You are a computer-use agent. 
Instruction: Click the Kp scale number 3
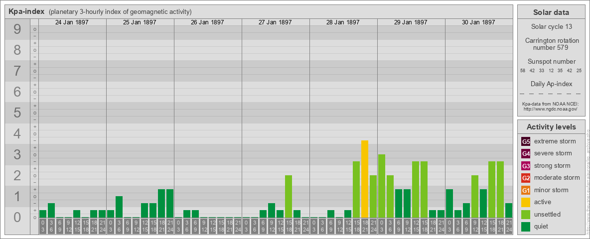click(17, 154)
